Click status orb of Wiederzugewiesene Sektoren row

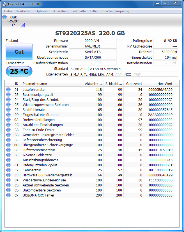pos(8,105)
